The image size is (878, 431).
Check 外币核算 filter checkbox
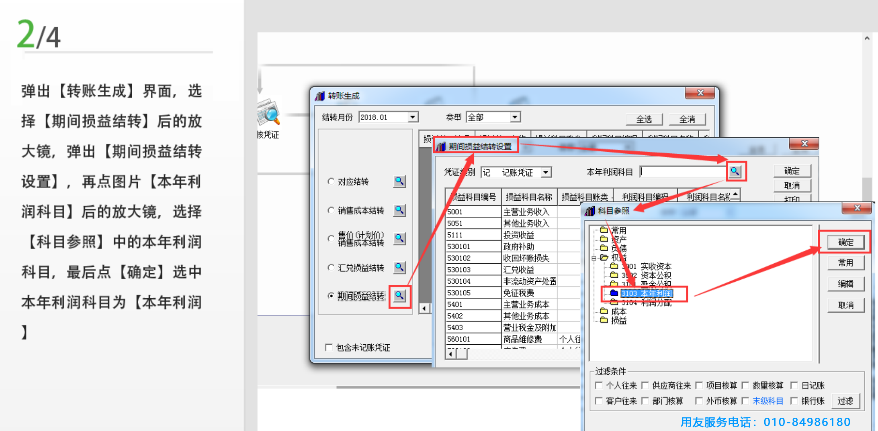pos(699,401)
